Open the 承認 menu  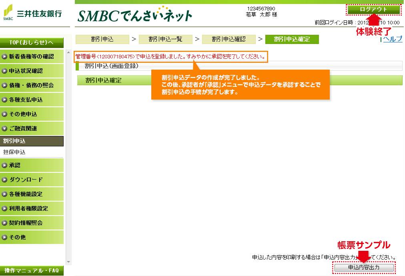32,166
